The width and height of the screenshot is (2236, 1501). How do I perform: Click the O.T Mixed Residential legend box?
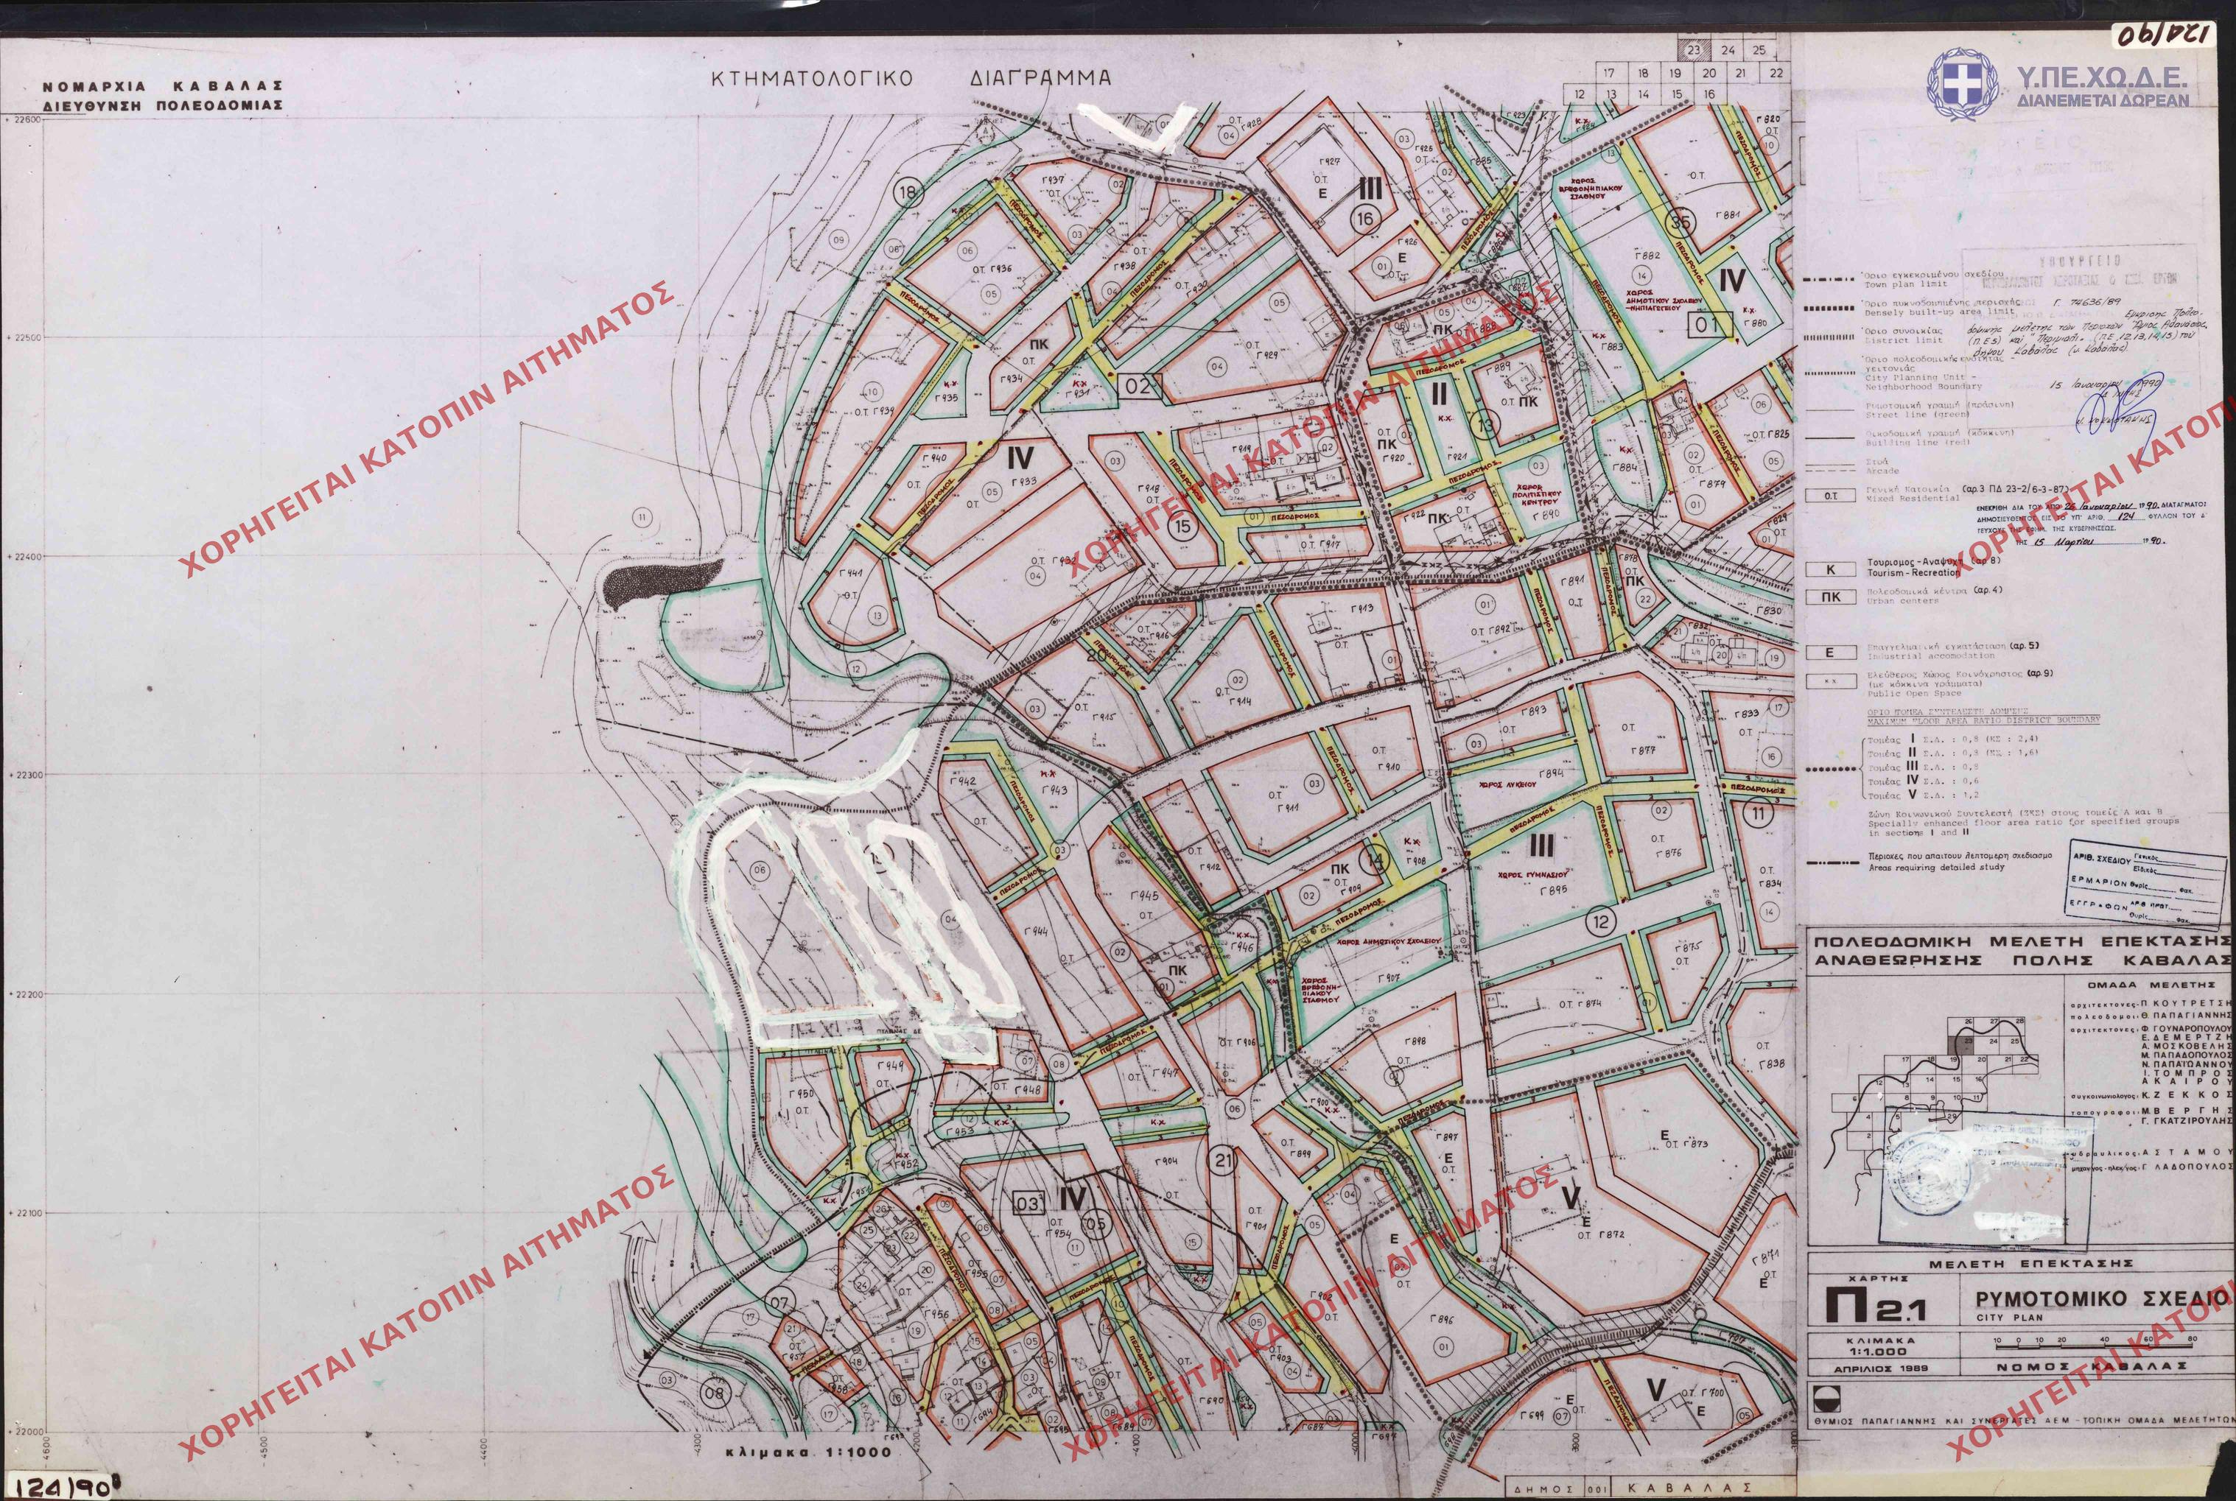click(x=1830, y=496)
